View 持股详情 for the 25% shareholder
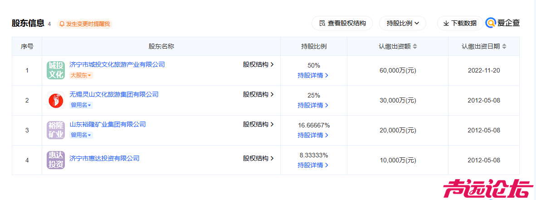The image size is (536, 200). pos(313,105)
